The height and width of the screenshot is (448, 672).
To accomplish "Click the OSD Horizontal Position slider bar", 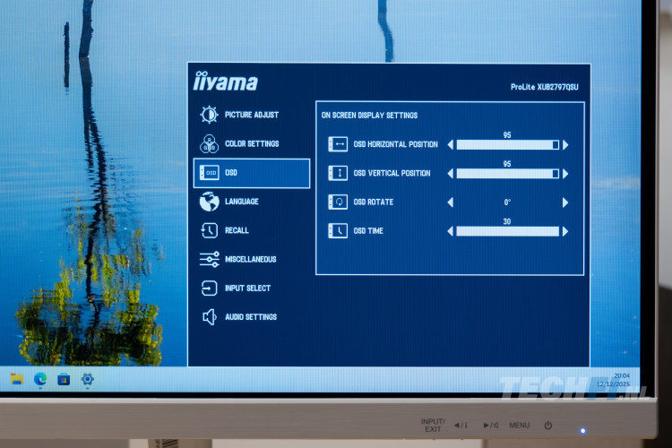I will [507, 144].
